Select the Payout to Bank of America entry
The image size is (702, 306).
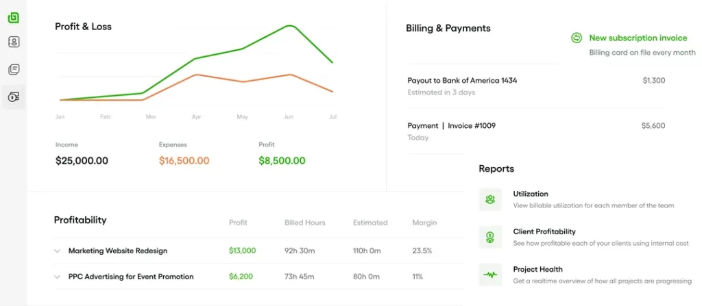pyautogui.click(x=462, y=81)
